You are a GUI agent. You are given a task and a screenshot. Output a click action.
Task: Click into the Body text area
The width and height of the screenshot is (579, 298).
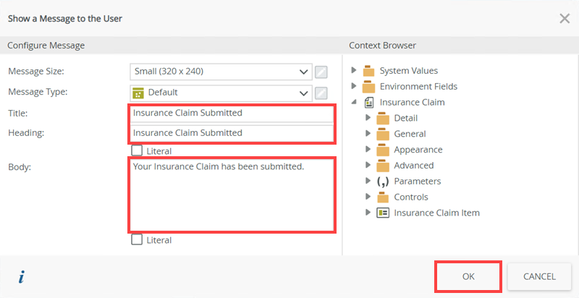tap(232, 195)
